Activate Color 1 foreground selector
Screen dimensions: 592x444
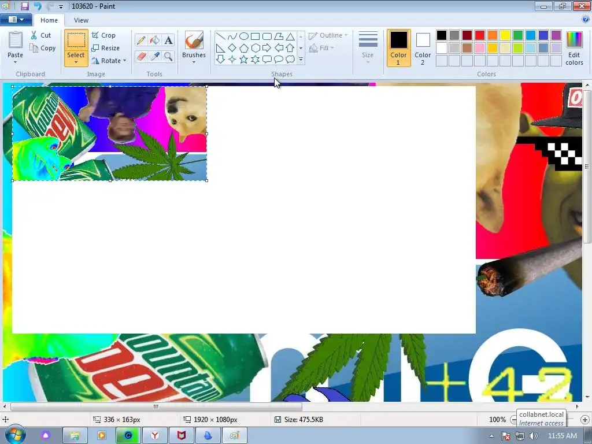[398, 49]
